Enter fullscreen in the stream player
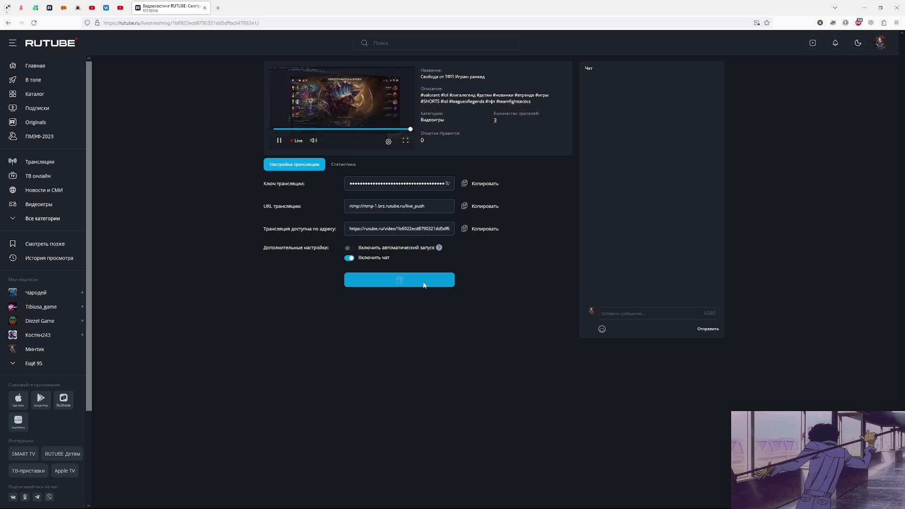 point(405,140)
